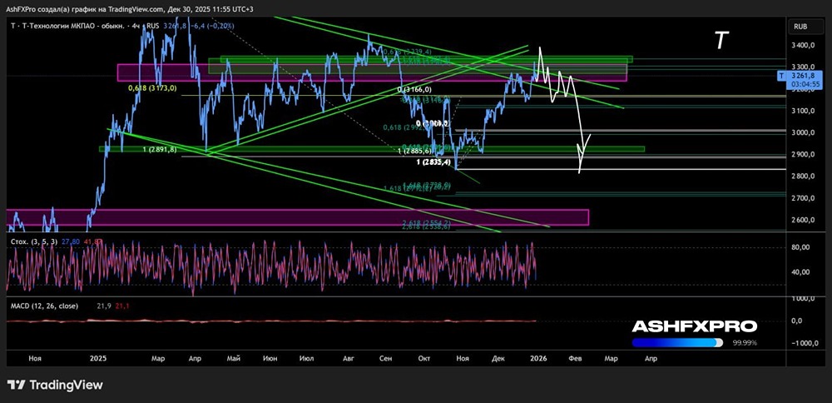Viewport: 832px width, 403px height.
Task: Click the −1000,0 MACD axis label
Action: tap(805, 343)
